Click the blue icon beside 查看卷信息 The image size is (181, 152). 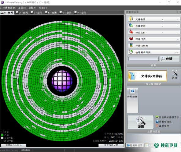[157, 122]
